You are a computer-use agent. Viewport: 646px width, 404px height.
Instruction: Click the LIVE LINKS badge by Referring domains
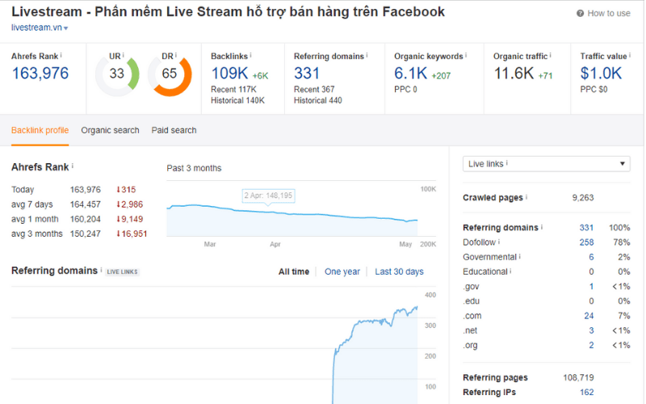click(x=123, y=272)
